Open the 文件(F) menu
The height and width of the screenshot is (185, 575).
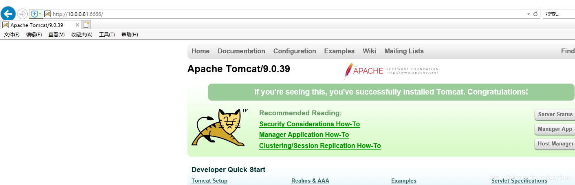[12, 35]
